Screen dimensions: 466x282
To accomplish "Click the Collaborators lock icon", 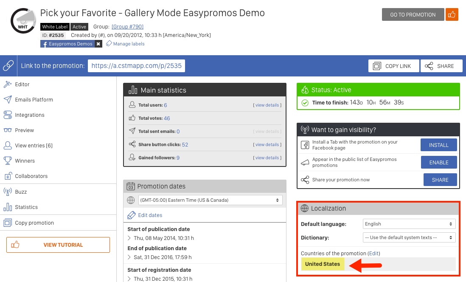I will coord(8,176).
